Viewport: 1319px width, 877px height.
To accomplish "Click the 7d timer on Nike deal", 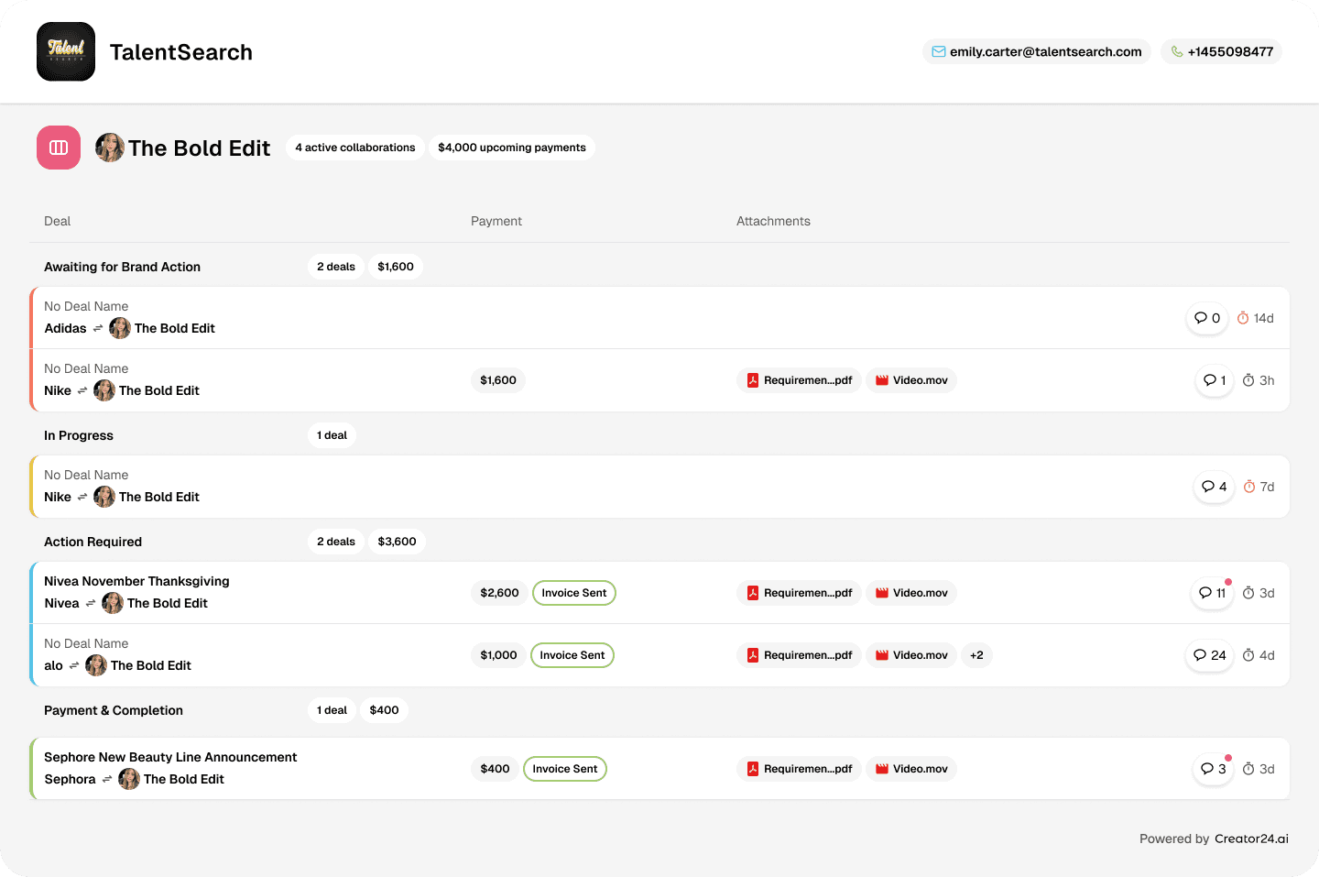I will [x=1259, y=487].
